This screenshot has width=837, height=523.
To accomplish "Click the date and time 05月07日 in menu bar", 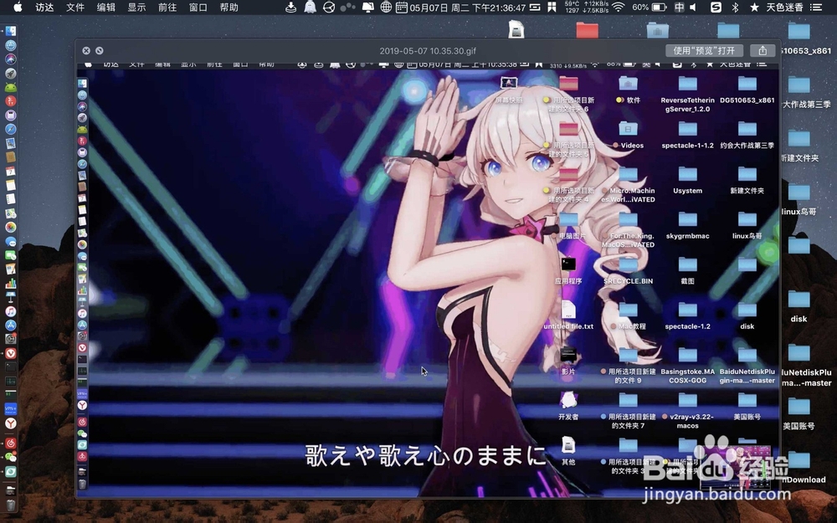I will point(468,8).
